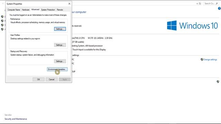Screen dimensions: 221x124
Task: Confirm with the OK button
Action: (x=38, y=80)
